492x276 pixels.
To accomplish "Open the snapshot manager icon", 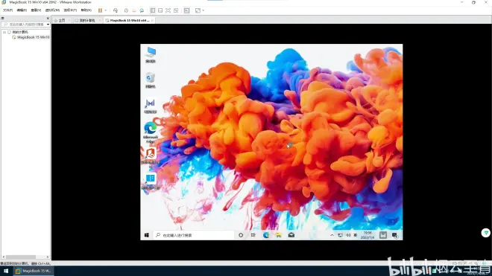I will (x=142, y=10).
